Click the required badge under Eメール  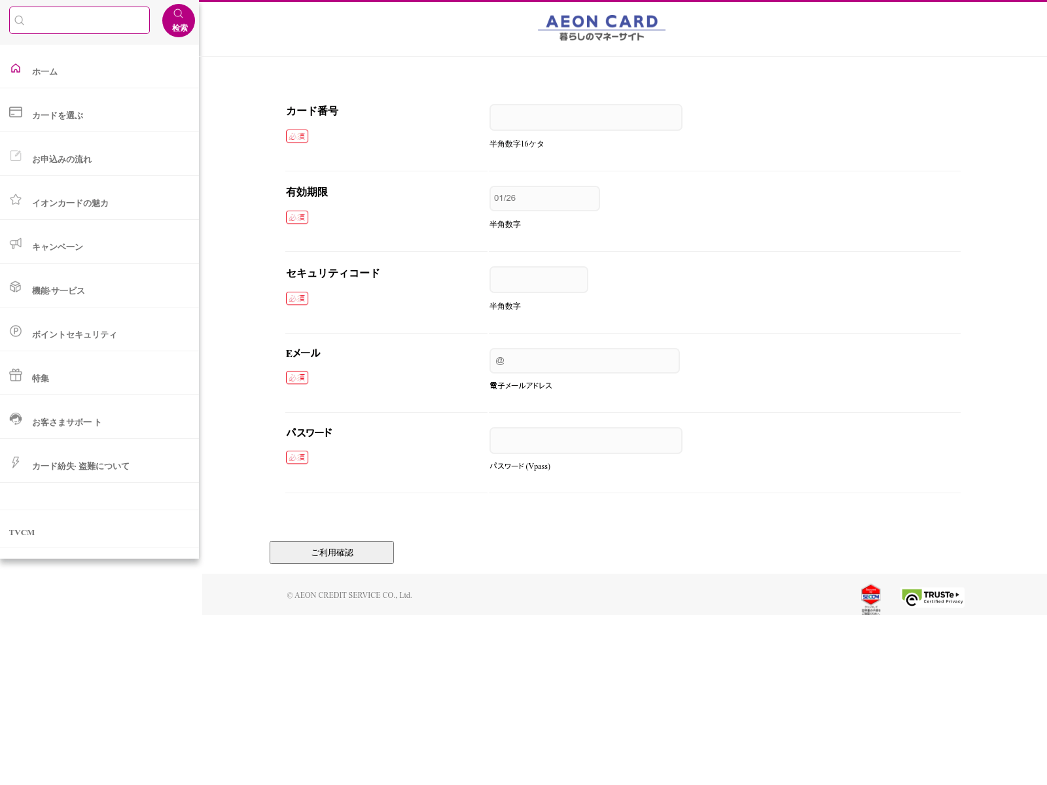coord(297,377)
